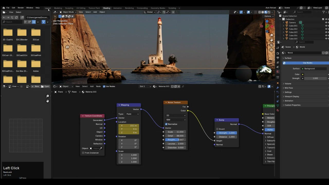Open the Material properties tab icon
The image size is (329, 185).
(x=278, y=110)
